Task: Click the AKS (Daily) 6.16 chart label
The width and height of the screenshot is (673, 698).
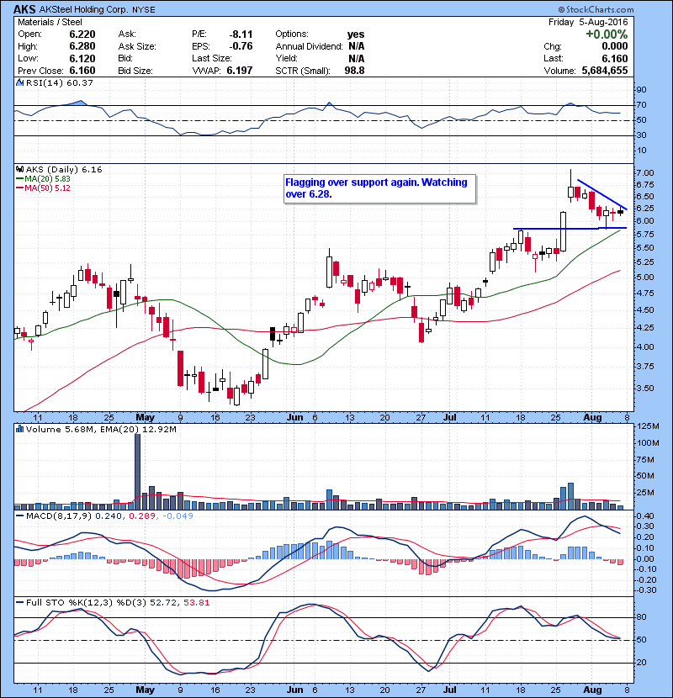Action: pos(64,170)
